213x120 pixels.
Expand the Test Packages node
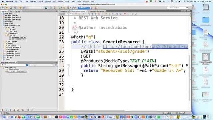click(4, 41)
